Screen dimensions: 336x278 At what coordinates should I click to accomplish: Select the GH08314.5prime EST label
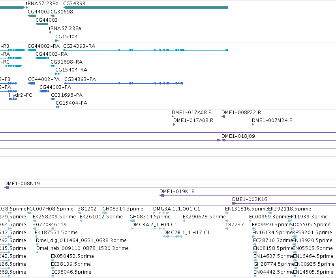[150, 217]
